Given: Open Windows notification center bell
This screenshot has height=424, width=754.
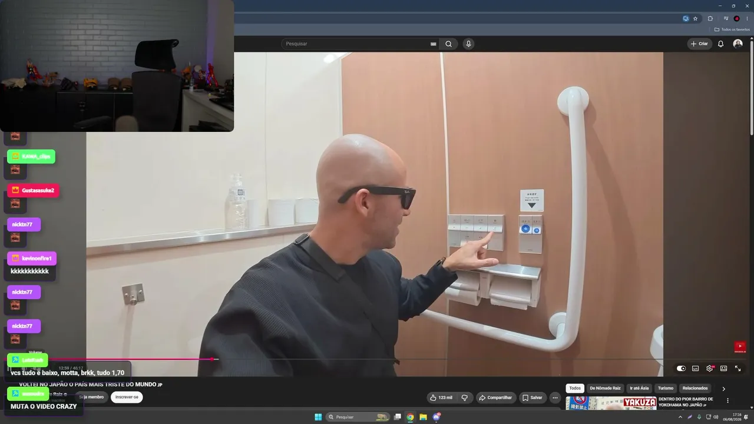Looking at the screenshot, I should coord(746,417).
